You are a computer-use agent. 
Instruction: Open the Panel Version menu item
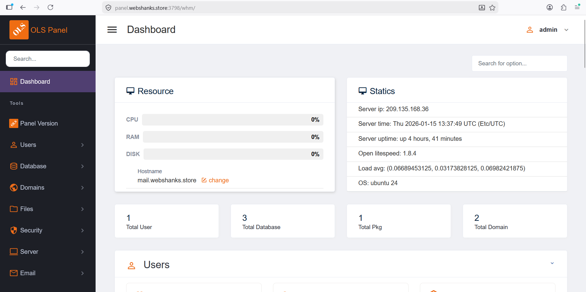click(48, 123)
